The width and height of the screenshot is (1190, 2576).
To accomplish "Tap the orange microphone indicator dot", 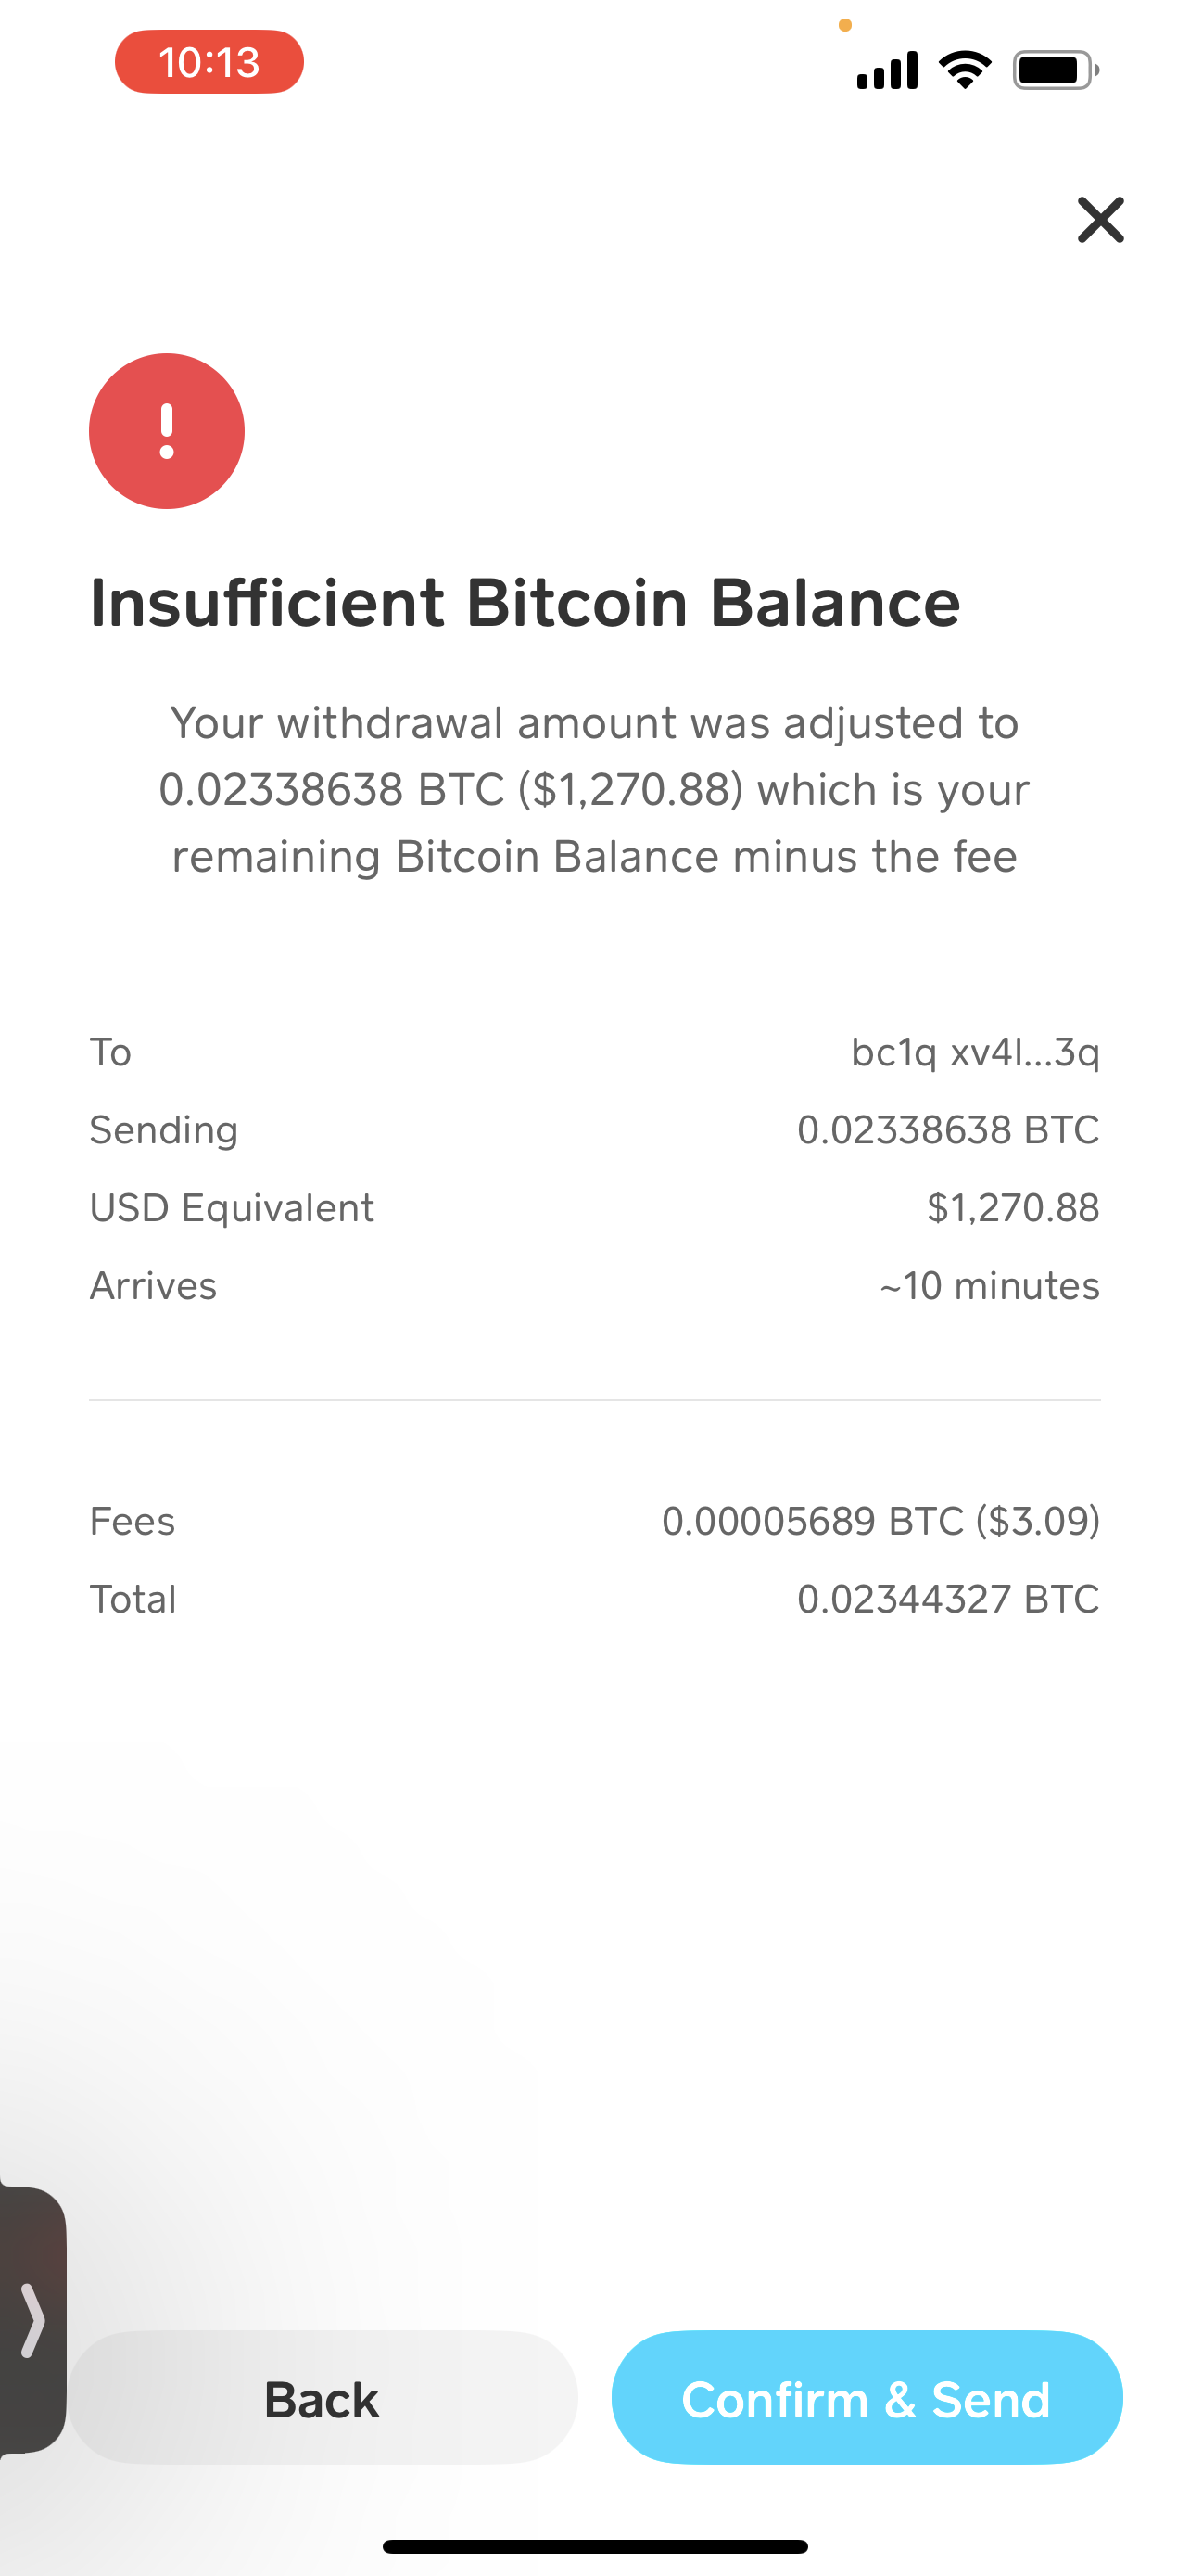I will (x=844, y=25).
